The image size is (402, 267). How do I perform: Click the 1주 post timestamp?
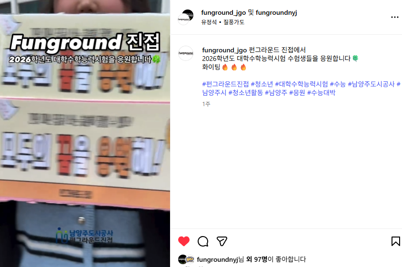(x=206, y=104)
